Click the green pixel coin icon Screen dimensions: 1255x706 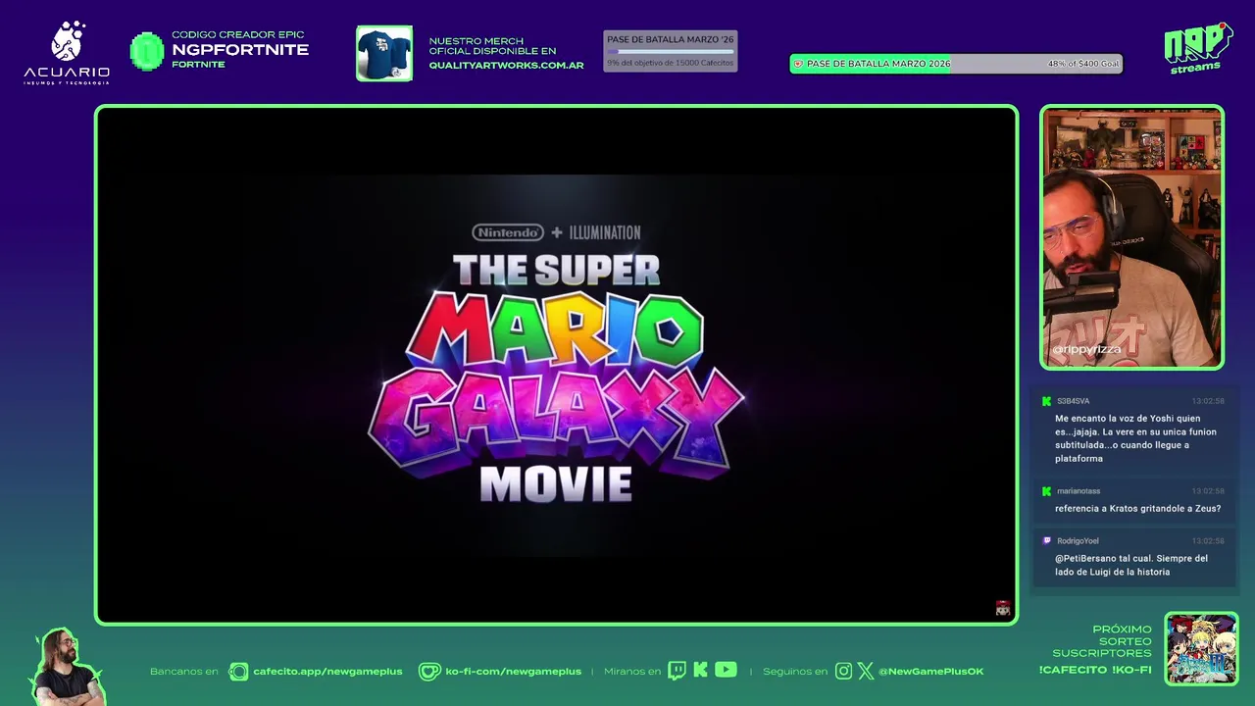pos(147,51)
